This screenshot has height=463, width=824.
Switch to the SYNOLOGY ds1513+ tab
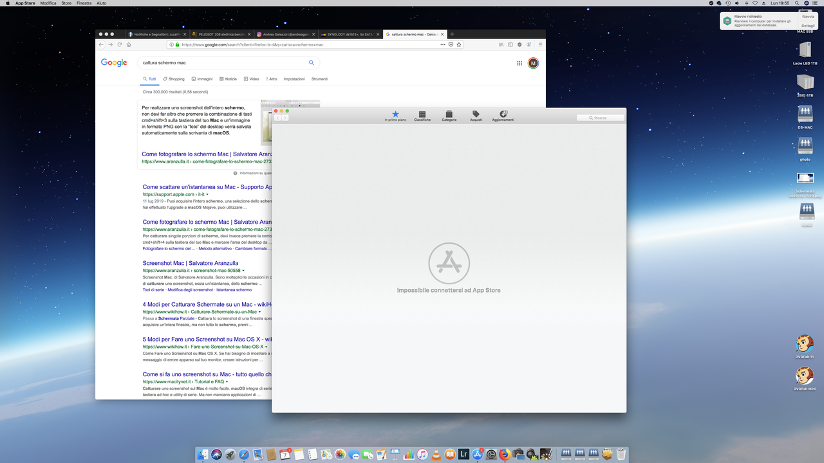coord(350,34)
